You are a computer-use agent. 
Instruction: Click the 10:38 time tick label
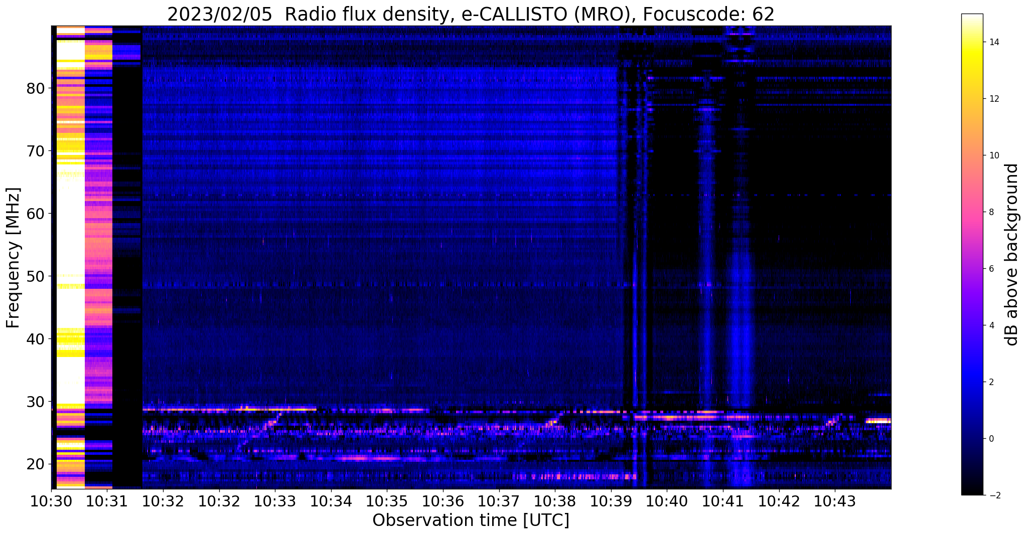tap(555, 501)
